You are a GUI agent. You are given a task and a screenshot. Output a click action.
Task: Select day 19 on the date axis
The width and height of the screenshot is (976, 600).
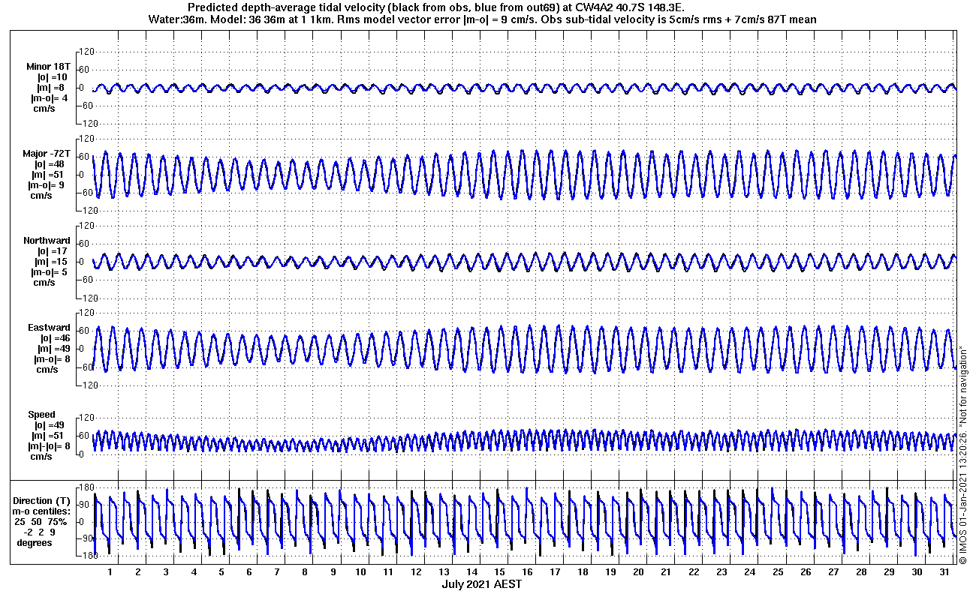coord(610,571)
